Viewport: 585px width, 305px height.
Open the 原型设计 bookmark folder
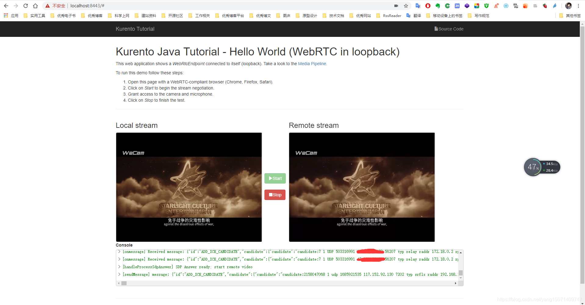pyautogui.click(x=307, y=16)
